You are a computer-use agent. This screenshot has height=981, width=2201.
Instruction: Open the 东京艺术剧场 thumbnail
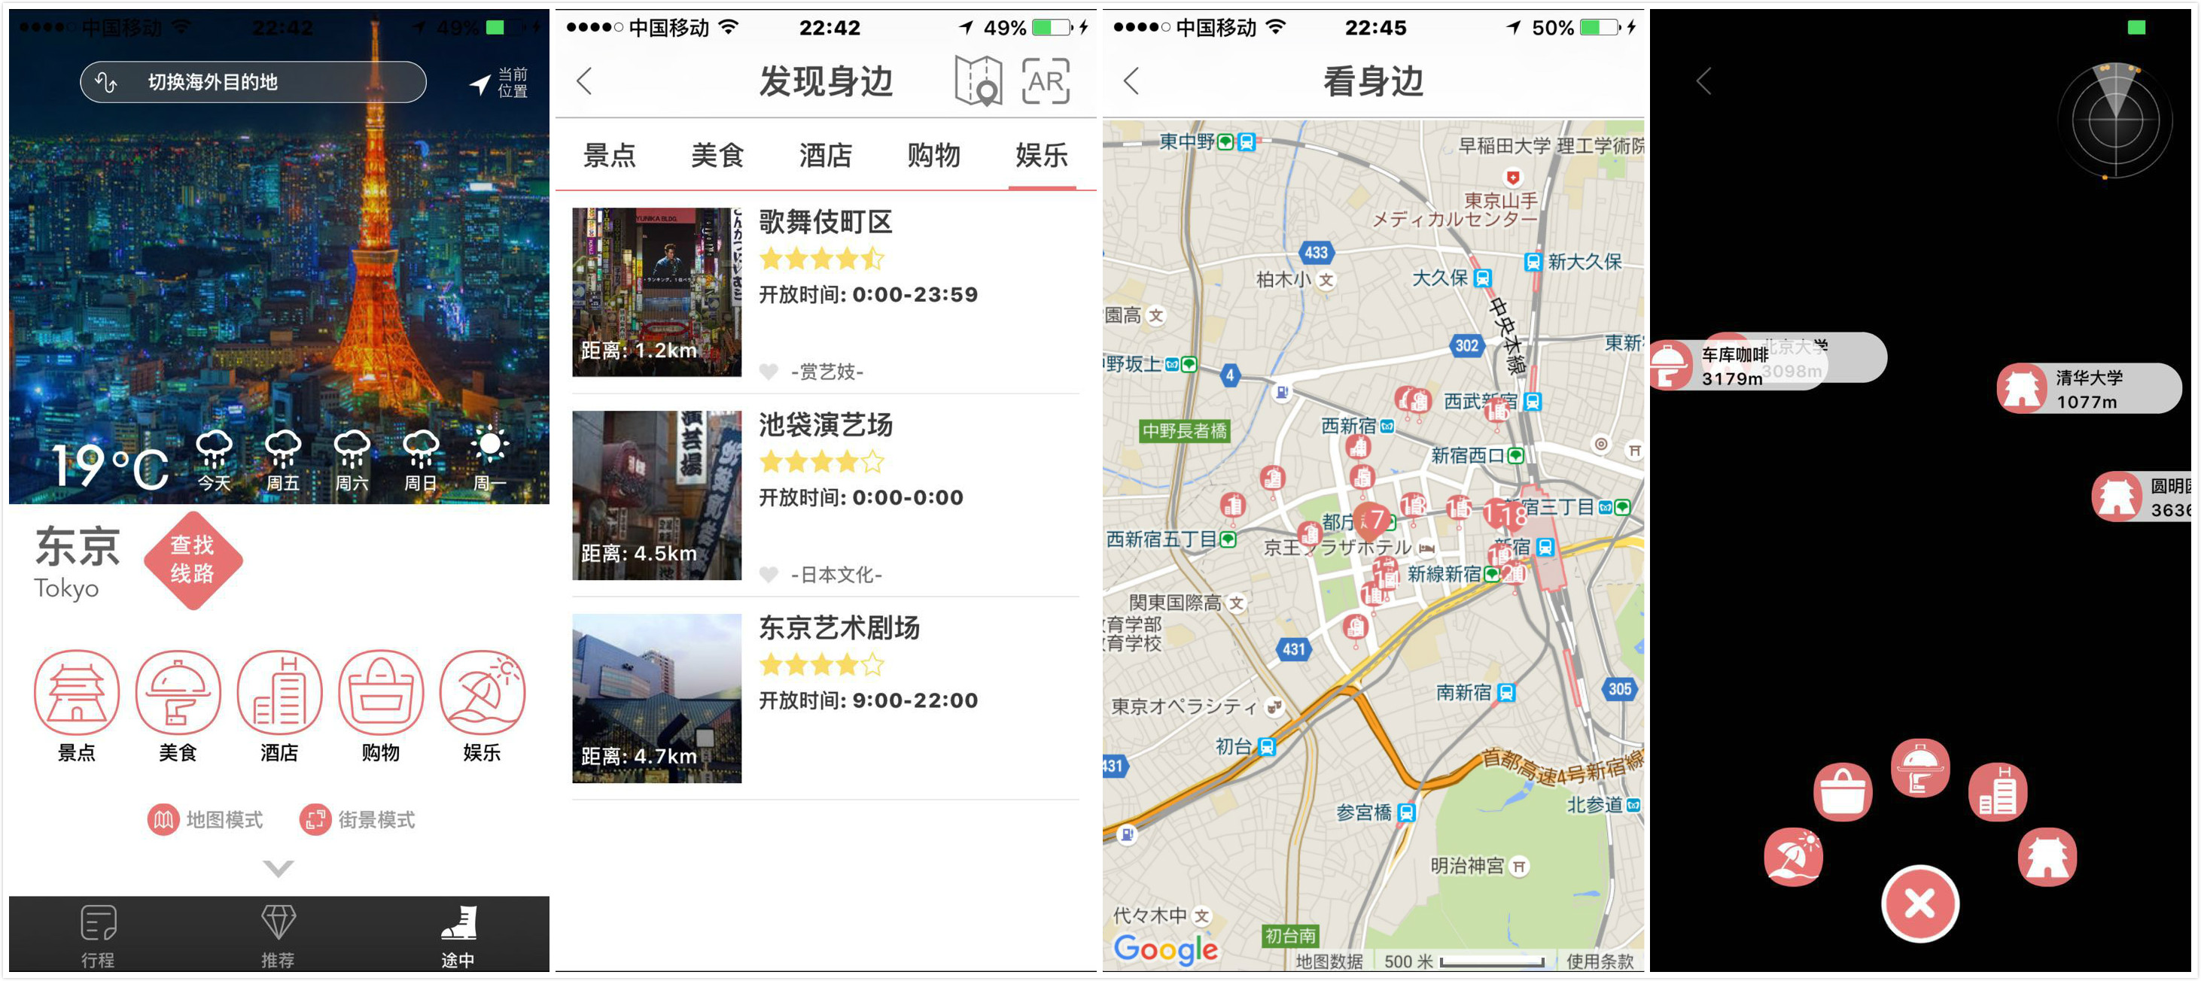pyautogui.click(x=656, y=697)
